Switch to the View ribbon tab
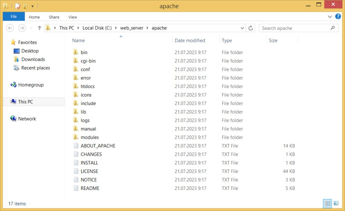The height and width of the screenshot is (211, 345). pyautogui.click(x=72, y=17)
